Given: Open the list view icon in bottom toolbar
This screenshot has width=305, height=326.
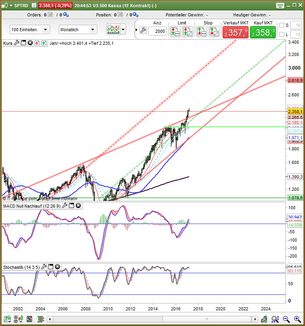Looking at the screenshot, I should (29, 319).
